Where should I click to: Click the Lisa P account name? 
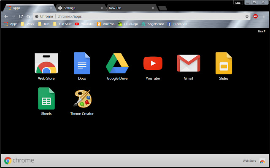pos(262,31)
